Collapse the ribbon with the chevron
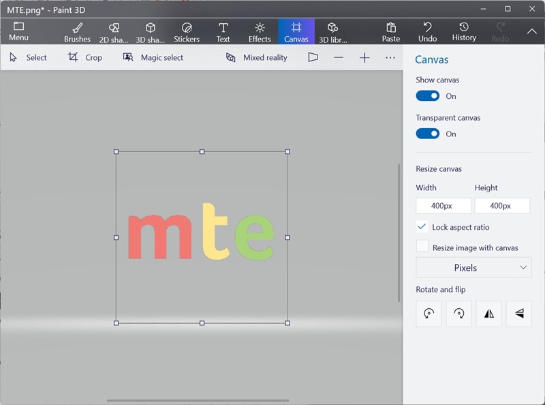Screen dimensions: 545x405 pyautogui.click(x=532, y=31)
